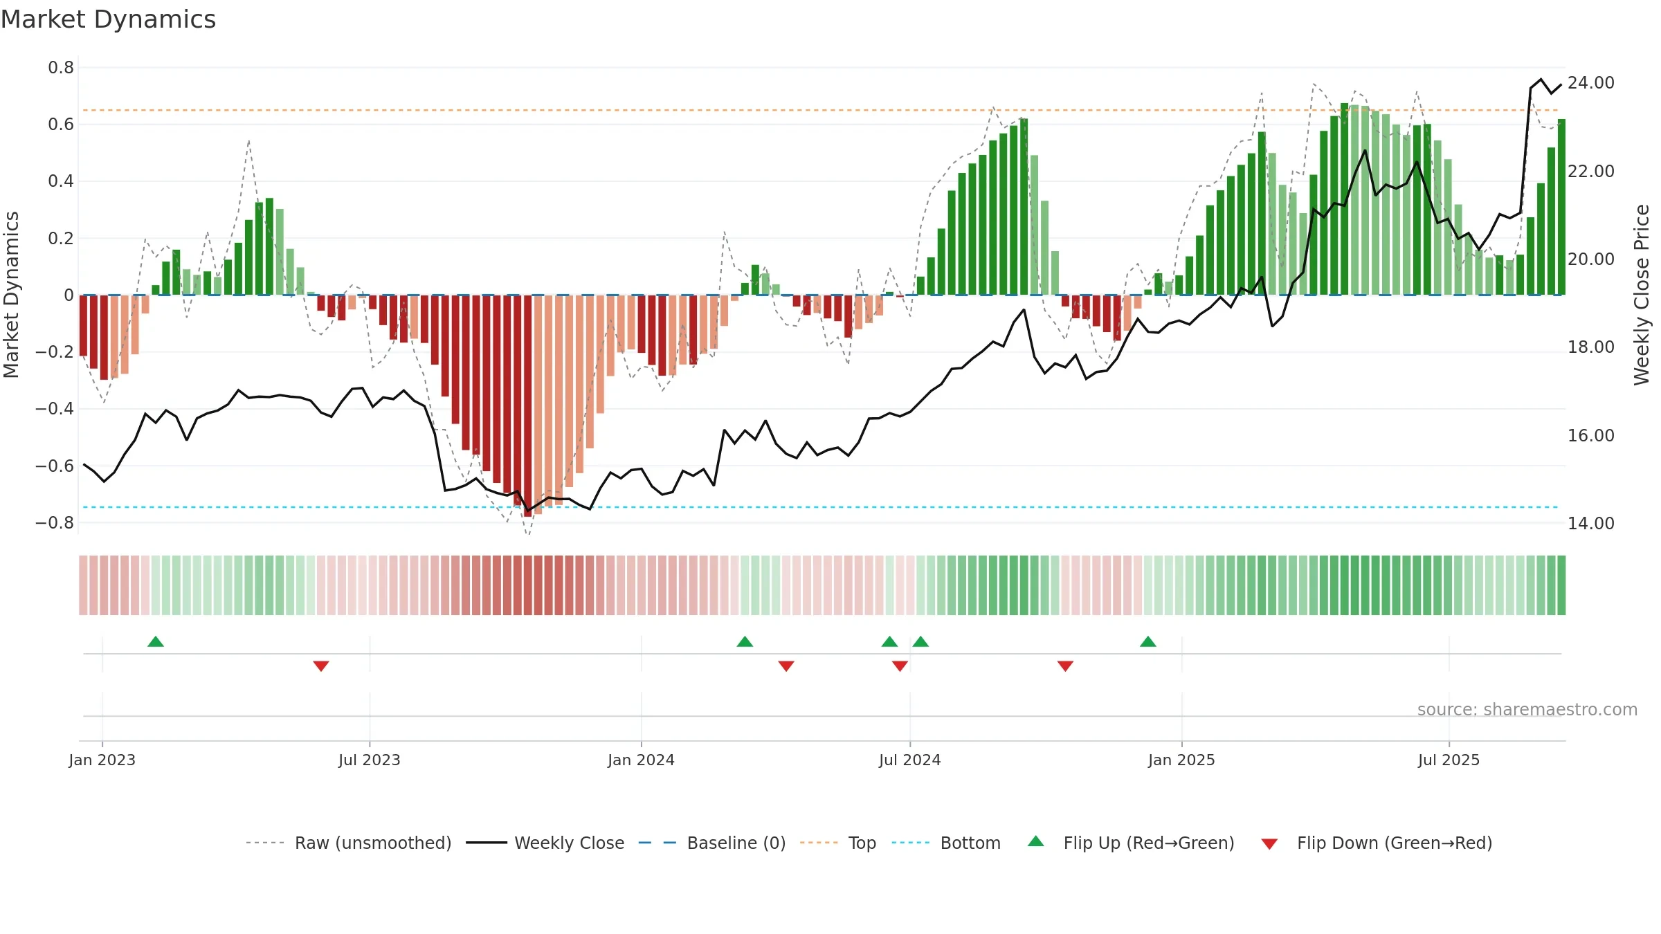Select the last red flip-down triangle before Jan 2025
The image size is (1661, 934).
1065,666
